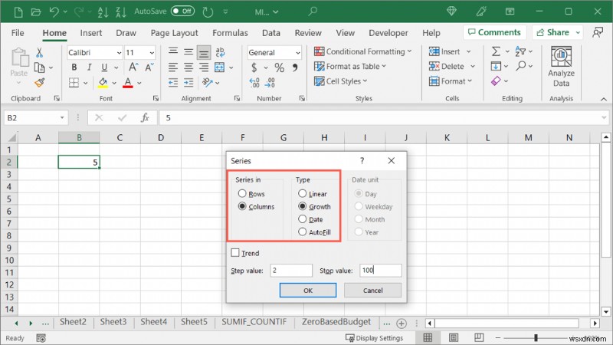Expand Cell Styles menu
Image resolution: width=613 pixels, height=345 pixels.
click(x=366, y=81)
